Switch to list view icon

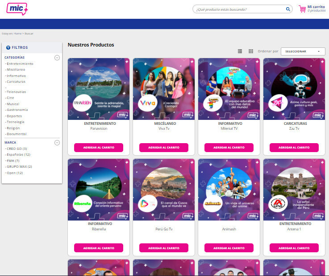coord(240,51)
